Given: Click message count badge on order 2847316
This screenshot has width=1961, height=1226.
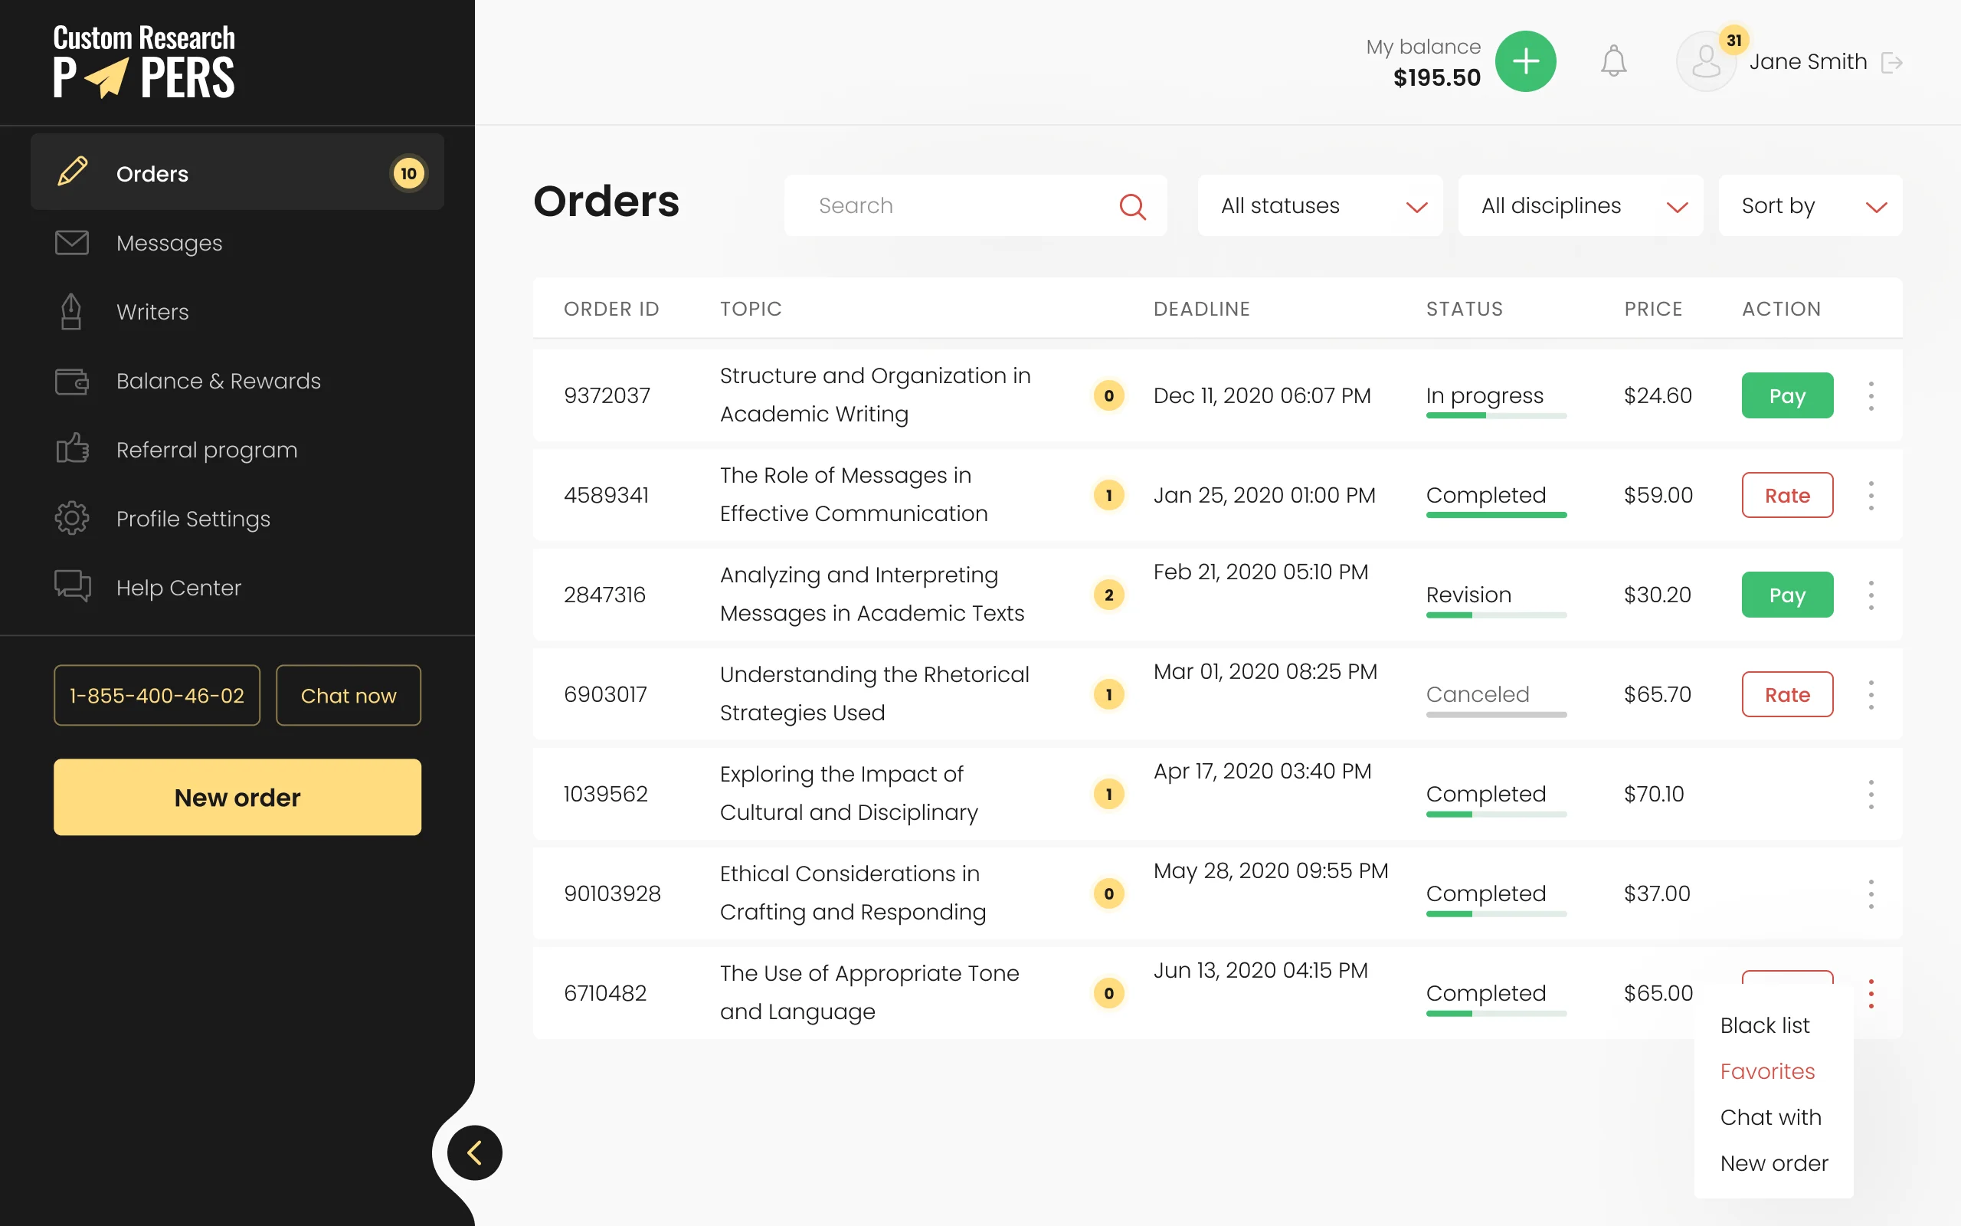Looking at the screenshot, I should coord(1108,595).
